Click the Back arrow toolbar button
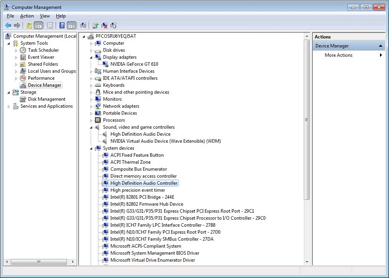 pos(8,25)
